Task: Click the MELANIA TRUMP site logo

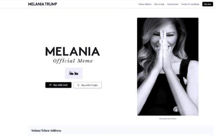Action: 42,4
